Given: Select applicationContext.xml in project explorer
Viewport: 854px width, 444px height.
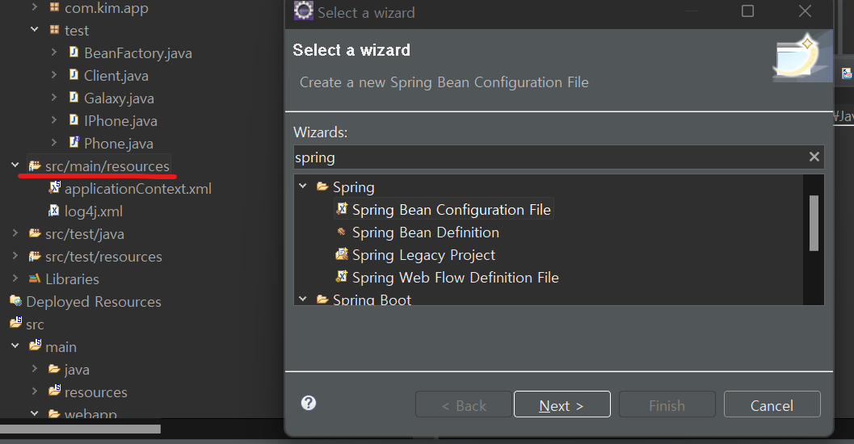Looking at the screenshot, I should pyautogui.click(x=138, y=189).
